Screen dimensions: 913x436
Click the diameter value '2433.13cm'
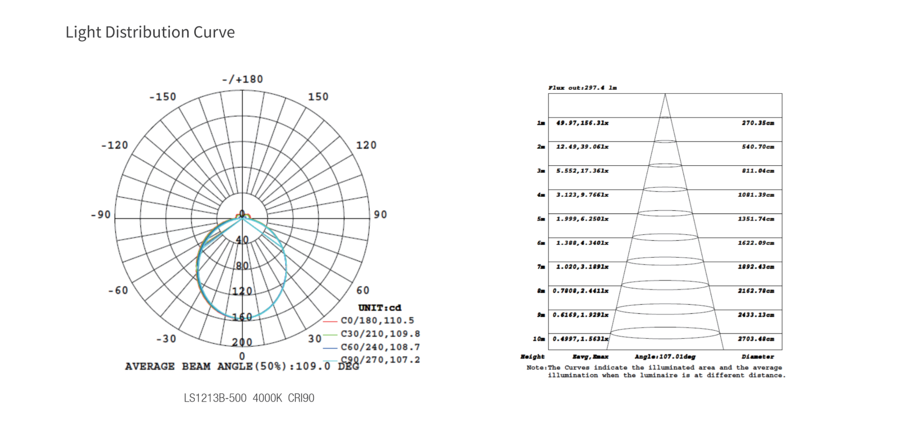[x=756, y=315]
